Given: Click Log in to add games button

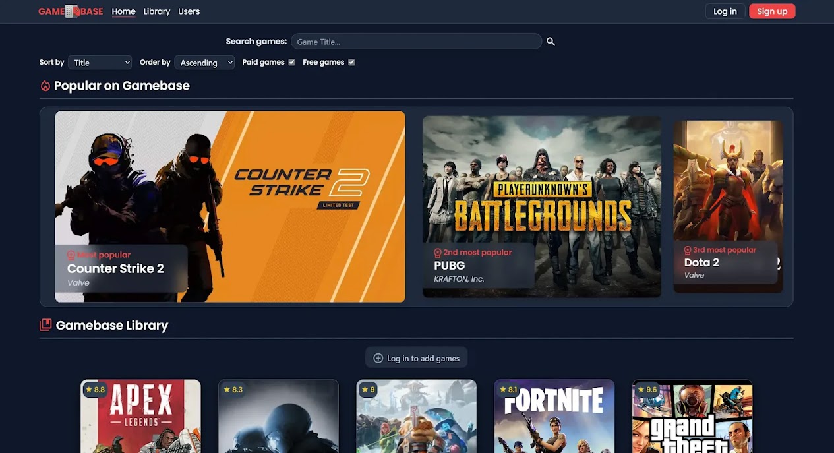Looking at the screenshot, I should (x=417, y=358).
